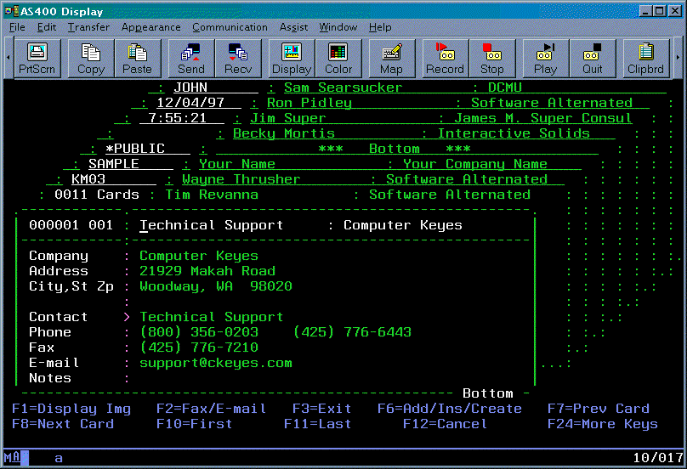Click the 12/04/97 date field
Screen dimensions: 687x469
[x=198, y=103]
